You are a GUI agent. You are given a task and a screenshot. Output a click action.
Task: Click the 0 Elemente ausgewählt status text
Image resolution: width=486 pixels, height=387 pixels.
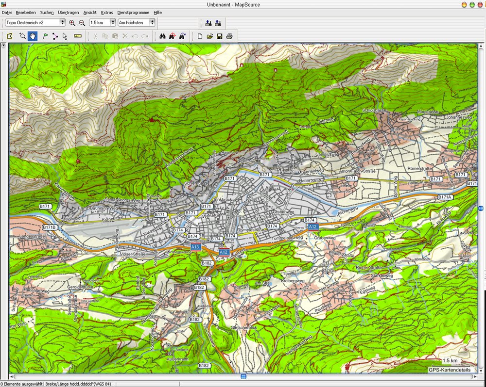point(21,384)
